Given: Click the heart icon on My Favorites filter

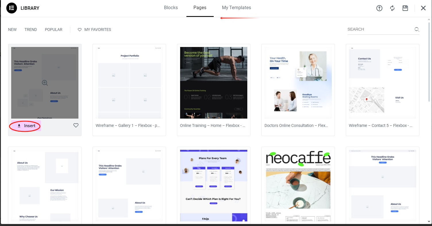Looking at the screenshot, I should coord(79,30).
